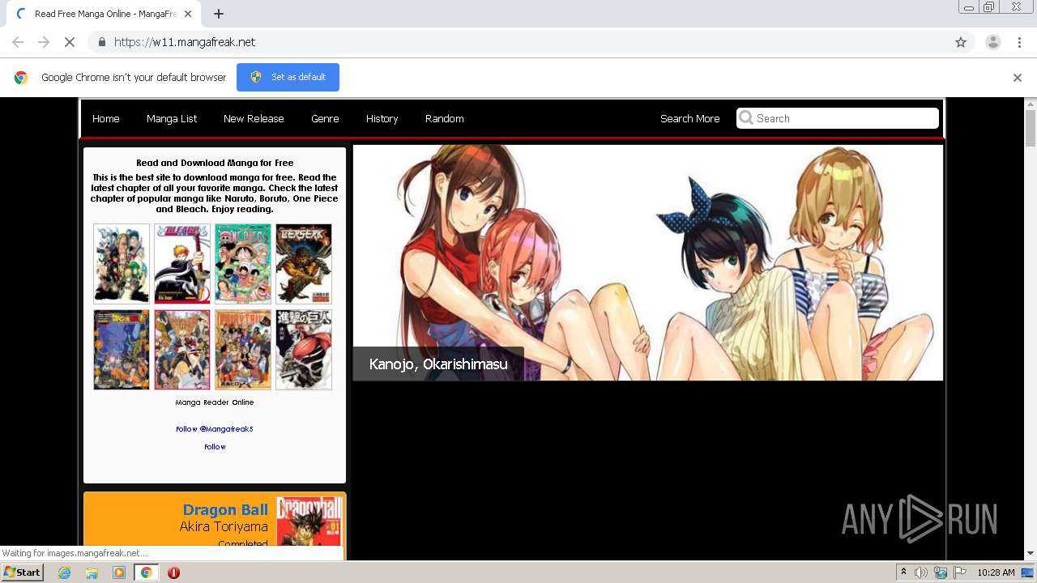Viewport: 1037px width, 583px height.
Task: Dismiss the default browser notification bar
Action: point(1018,78)
